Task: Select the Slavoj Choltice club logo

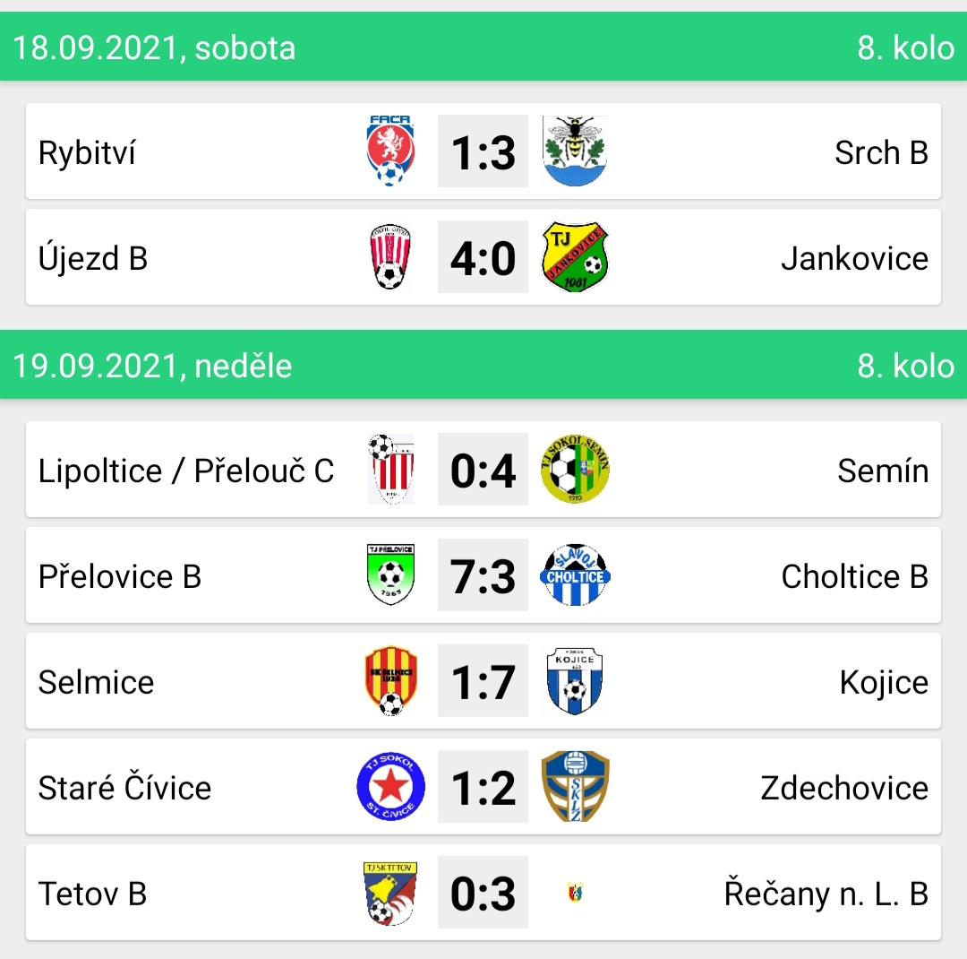Action: (575, 575)
